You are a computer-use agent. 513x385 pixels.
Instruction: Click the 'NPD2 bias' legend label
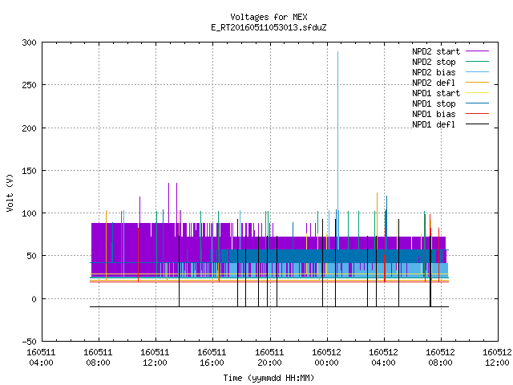click(x=434, y=72)
